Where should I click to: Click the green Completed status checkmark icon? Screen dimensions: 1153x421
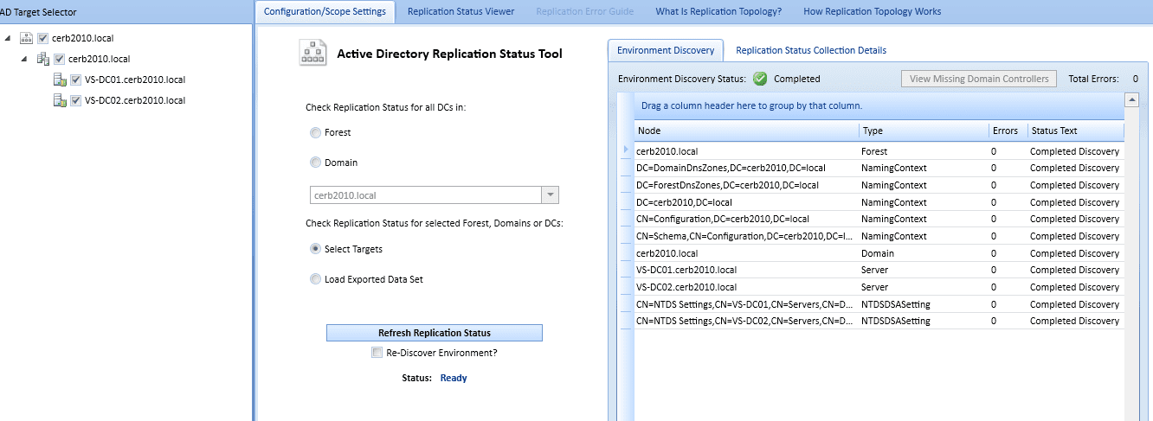[760, 79]
